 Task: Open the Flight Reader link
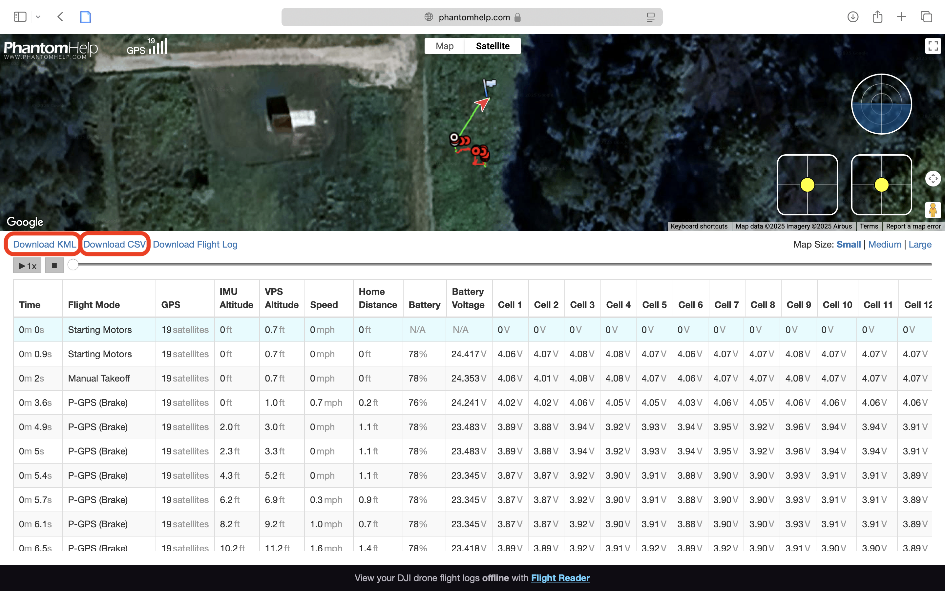coord(560,578)
